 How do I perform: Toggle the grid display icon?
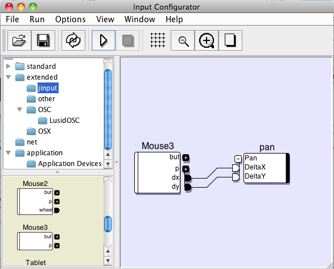[158, 40]
